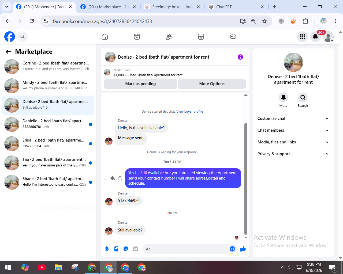Click the address bar URL
The width and height of the screenshot is (343, 274).
102,21
